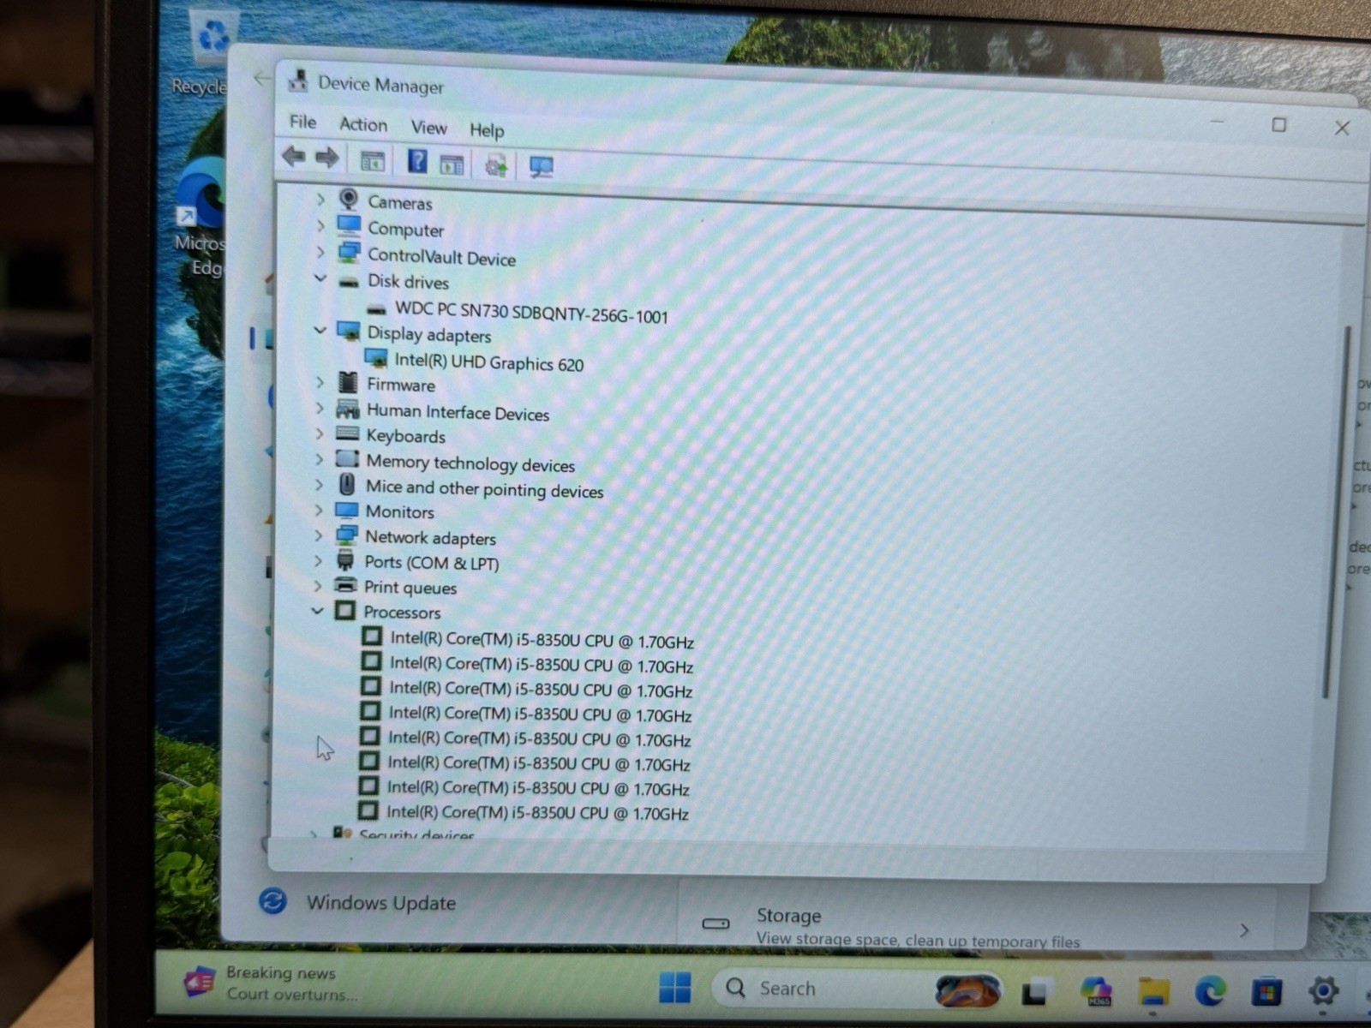Click the Mice and other pointing devices label

[x=484, y=488]
